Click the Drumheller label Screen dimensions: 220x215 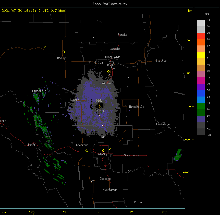click(163, 124)
